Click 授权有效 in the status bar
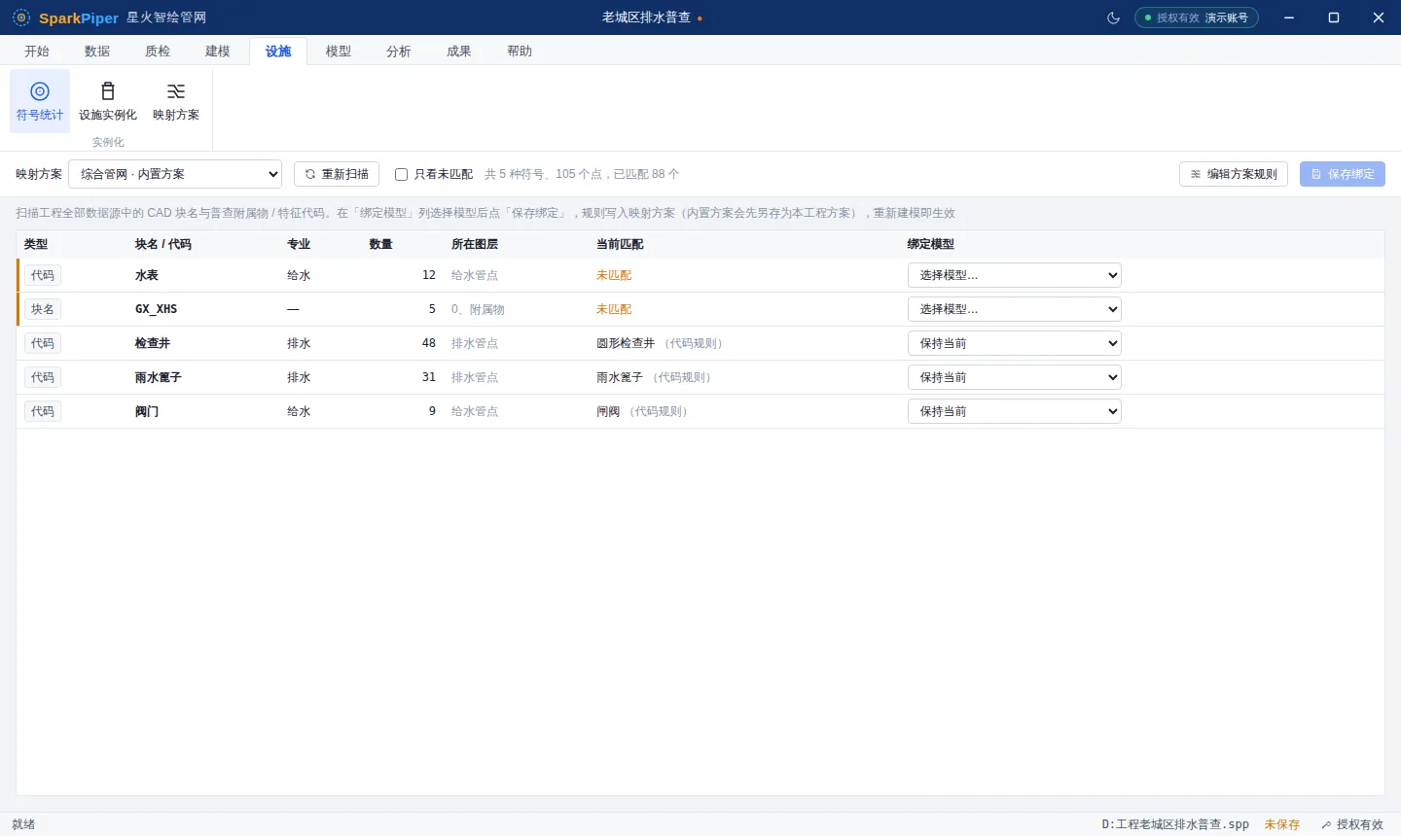 [x=1352, y=824]
